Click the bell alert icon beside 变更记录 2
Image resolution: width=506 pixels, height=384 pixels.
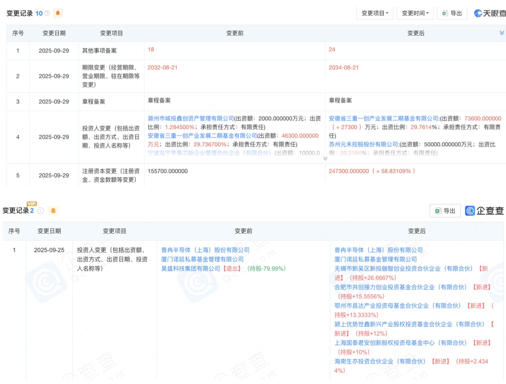click(x=53, y=210)
